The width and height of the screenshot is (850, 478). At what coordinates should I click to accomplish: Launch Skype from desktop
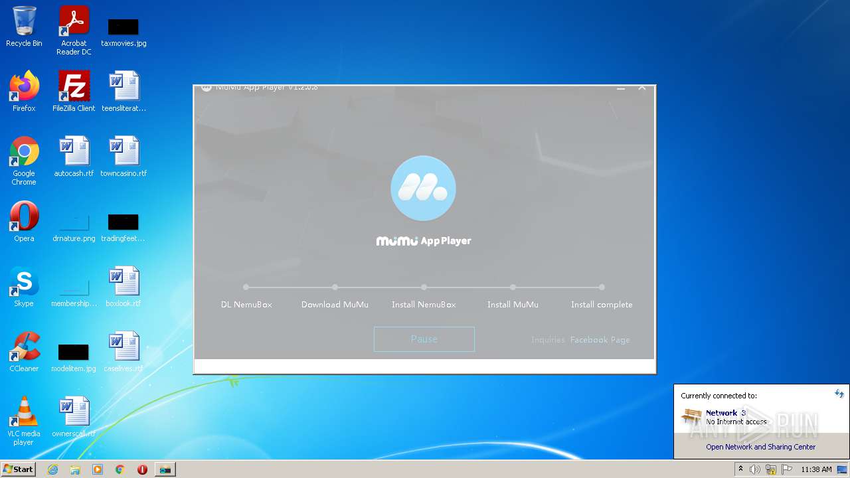click(24, 287)
